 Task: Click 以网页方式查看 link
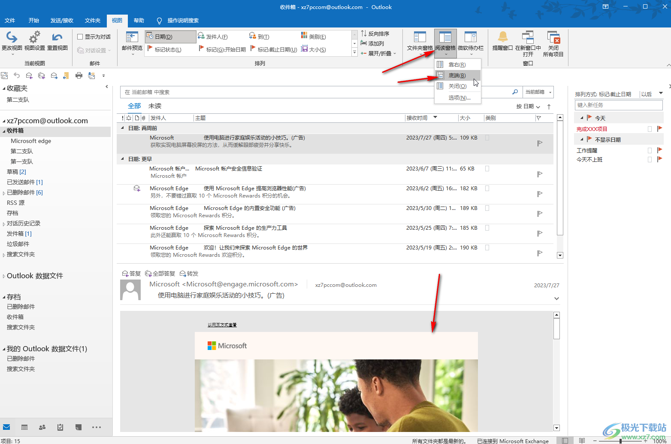[222, 325]
